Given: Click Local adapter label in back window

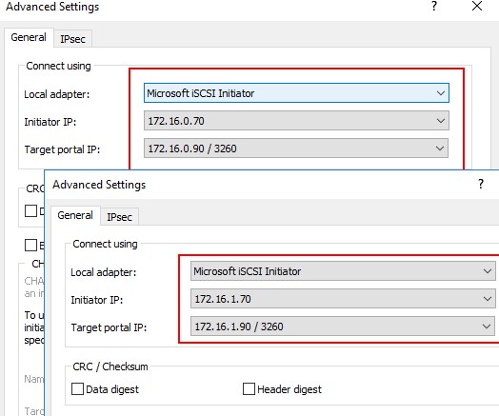Looking at the screenshot, I should click(57, 94).
